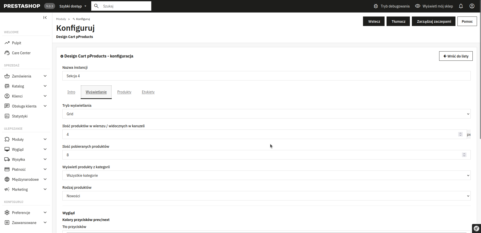Click the Wygląd monitor icon
This screenshot has height=233, width=481.
[7, 149]
